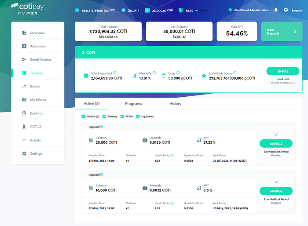Screen dimensions: 308x226
Task: Open the Banking building icon
Action: pos(24,113)
